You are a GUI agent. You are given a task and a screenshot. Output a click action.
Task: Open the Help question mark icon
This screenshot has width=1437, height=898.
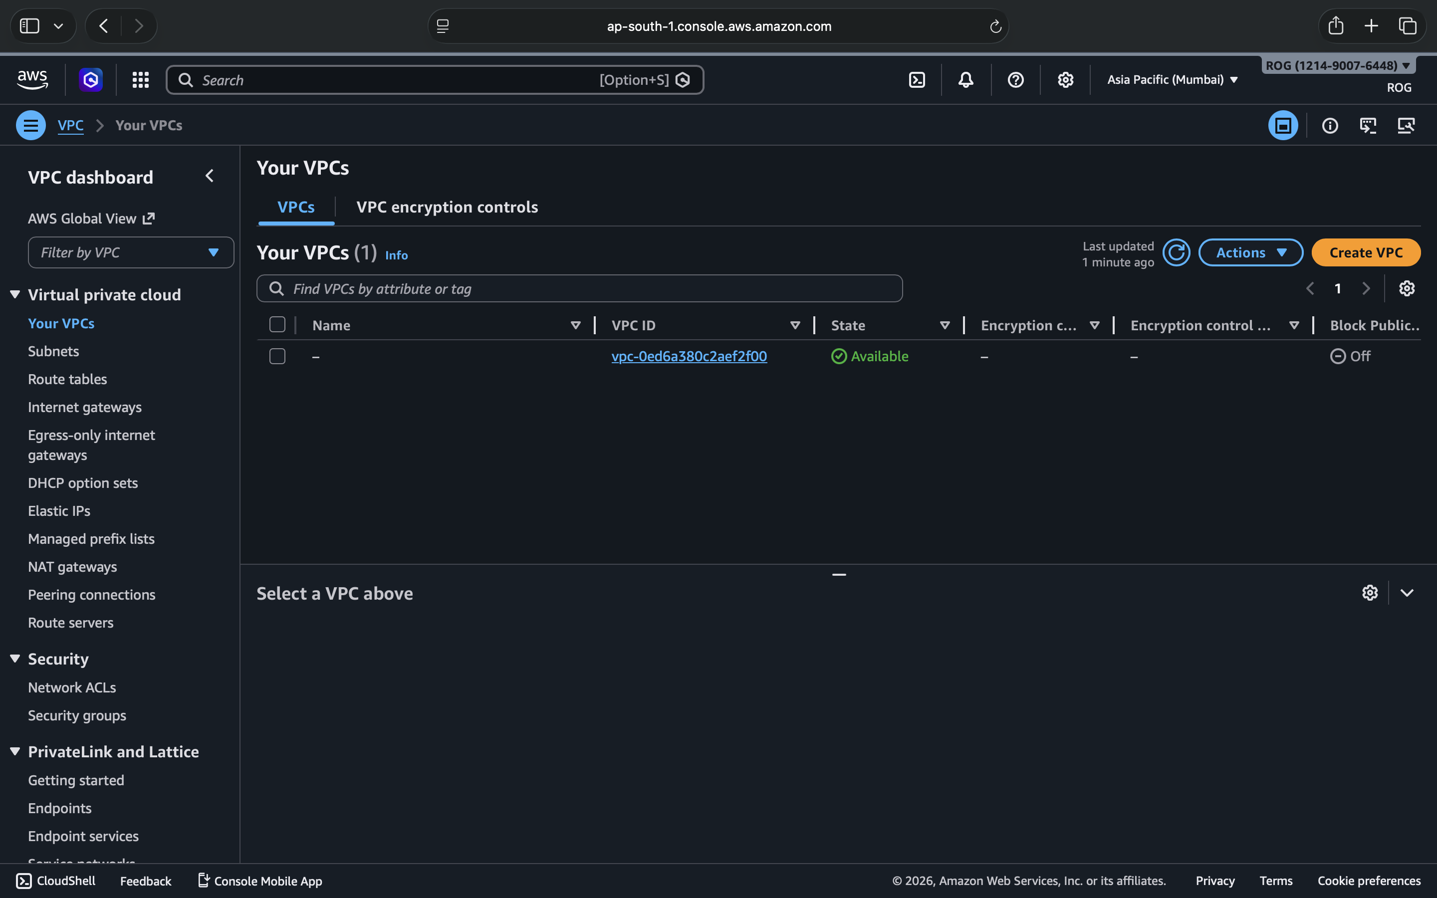point(1015,80)
